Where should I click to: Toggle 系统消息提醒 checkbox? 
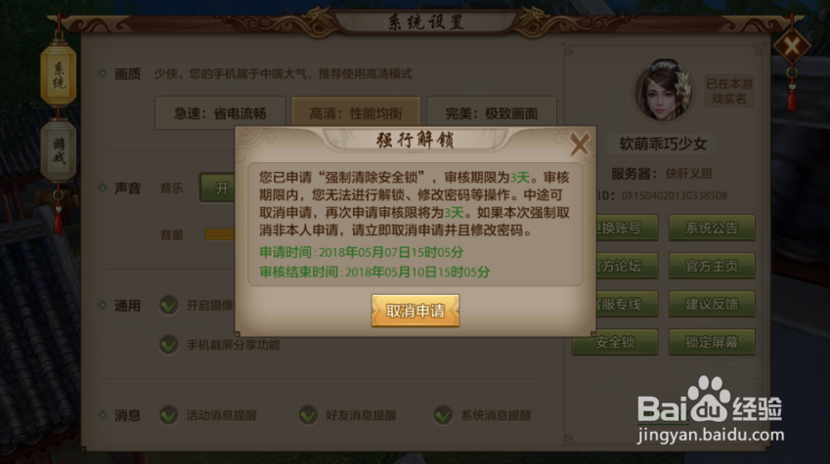point(443,415)
